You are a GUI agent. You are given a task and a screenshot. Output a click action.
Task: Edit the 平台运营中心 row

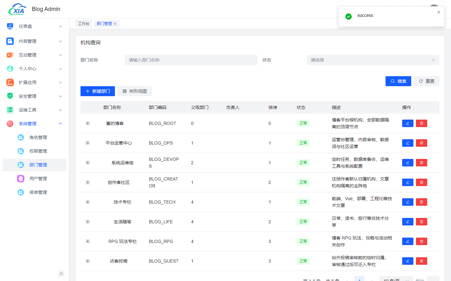pyautogui.click(x=408, y=143)
